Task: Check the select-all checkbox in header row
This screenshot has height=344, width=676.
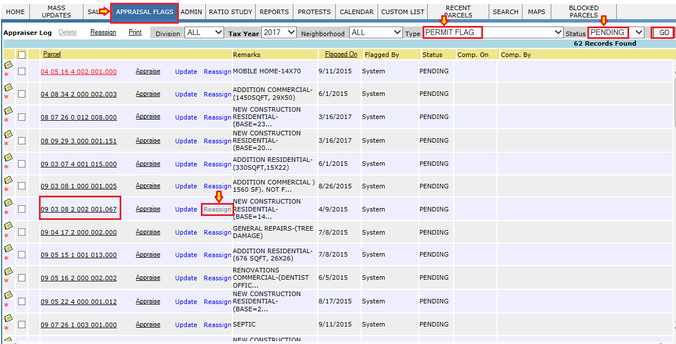Action: [21, 55]
